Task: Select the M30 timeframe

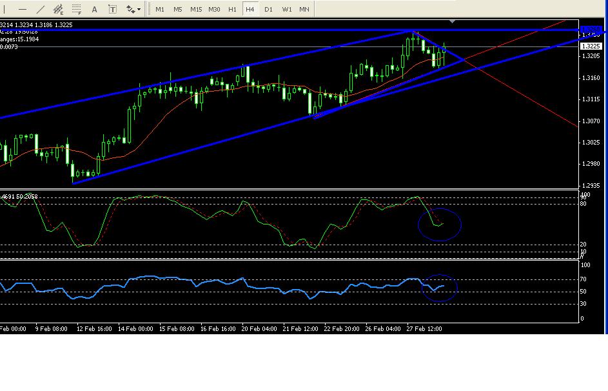Action: [x=215, y=9]
